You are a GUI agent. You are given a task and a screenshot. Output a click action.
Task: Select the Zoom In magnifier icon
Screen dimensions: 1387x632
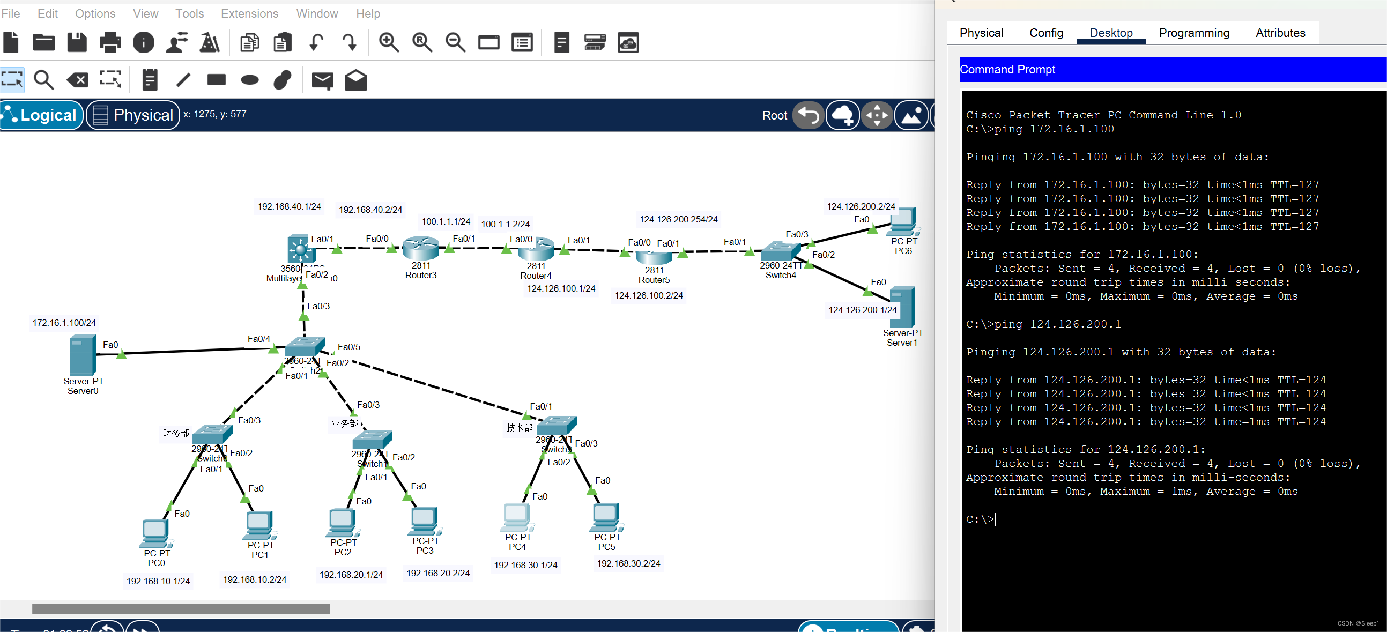(388, 42)
